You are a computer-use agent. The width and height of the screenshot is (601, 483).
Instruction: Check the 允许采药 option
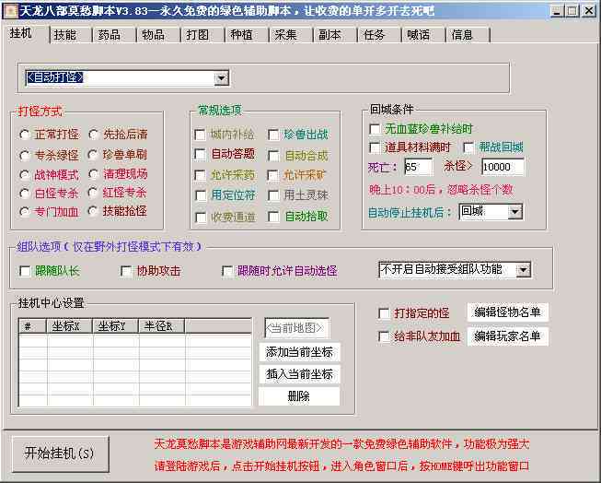[201, 175]
